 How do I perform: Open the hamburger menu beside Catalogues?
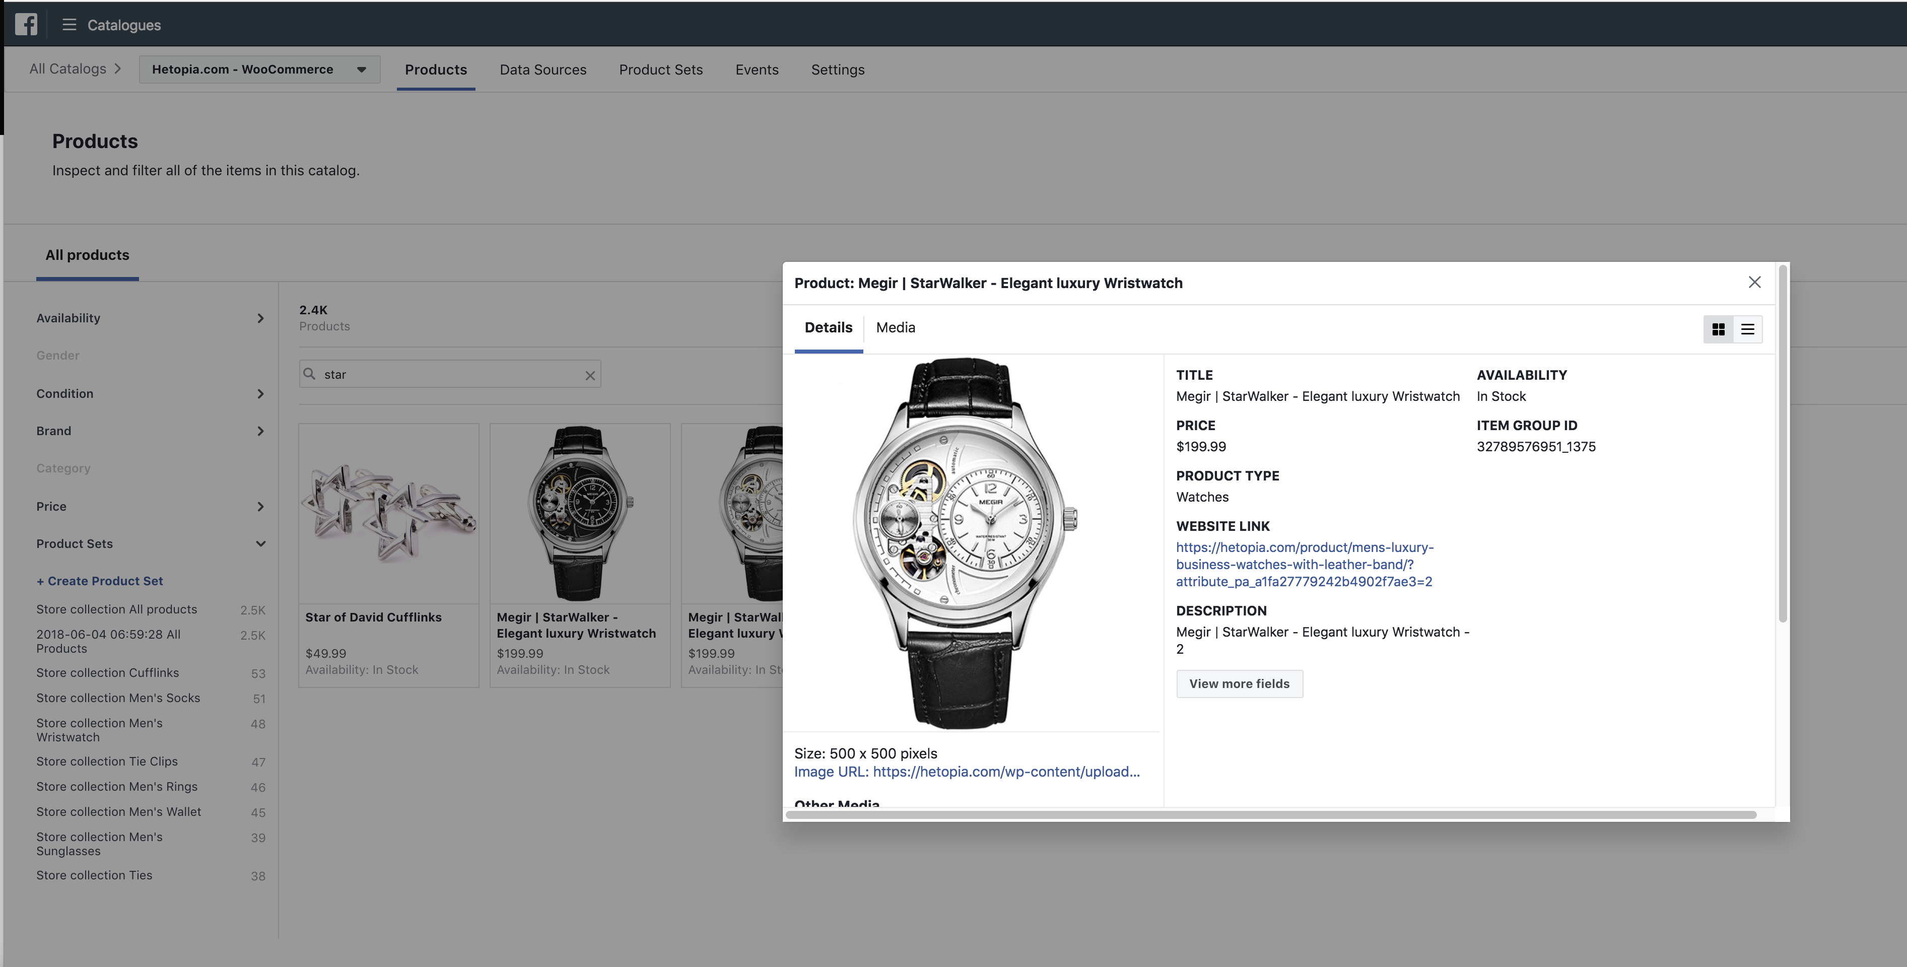(x=70, y=25)
